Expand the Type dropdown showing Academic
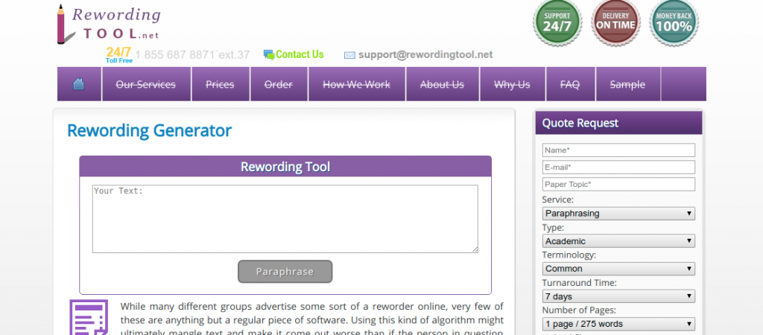The image size is (763, 335). tap(618, 241)
